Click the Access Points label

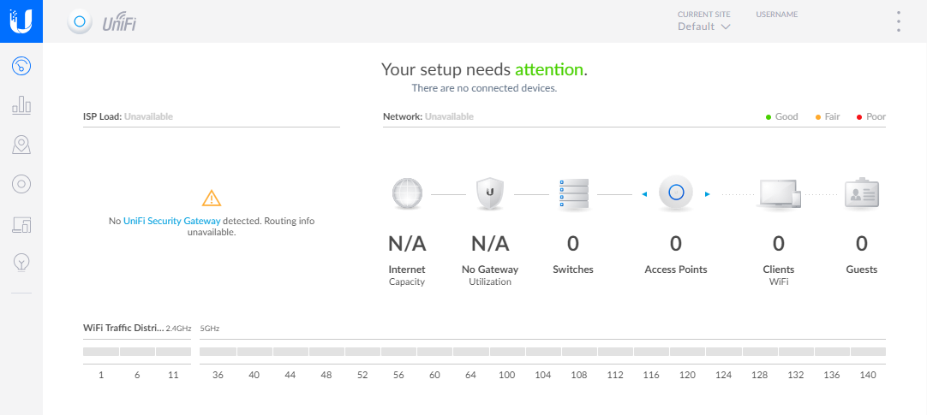[676, 270]
